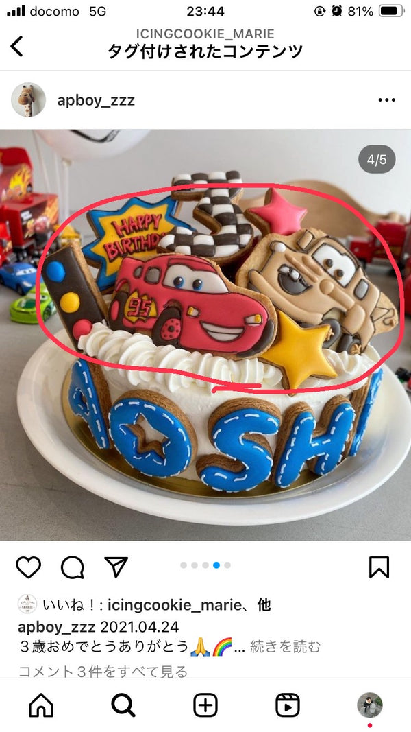Expand caption with 続きを読む
Screen dimensions: 411x732
pos(285,646)
